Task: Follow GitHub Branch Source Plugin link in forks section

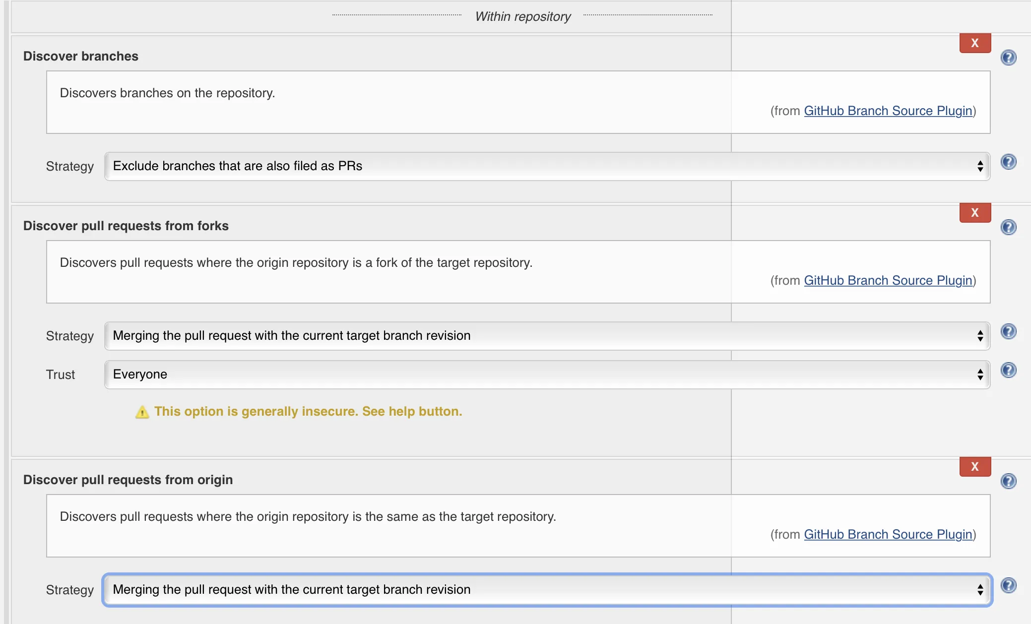Action: point(888,280)
